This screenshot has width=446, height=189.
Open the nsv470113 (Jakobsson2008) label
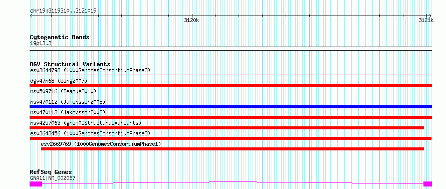pos(68,112)
